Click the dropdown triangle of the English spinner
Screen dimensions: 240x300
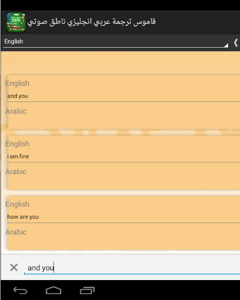(226, 45)
